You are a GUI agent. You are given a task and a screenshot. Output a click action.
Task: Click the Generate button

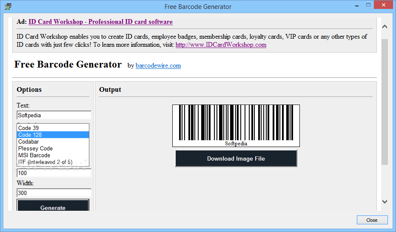coord(53,205)
